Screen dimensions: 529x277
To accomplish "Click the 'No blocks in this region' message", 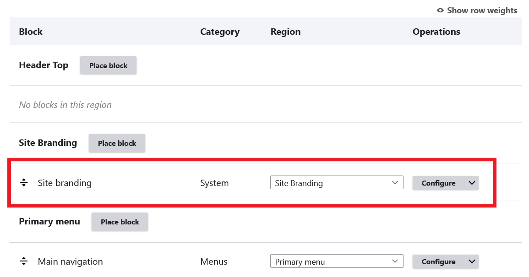I will (65, 105).
